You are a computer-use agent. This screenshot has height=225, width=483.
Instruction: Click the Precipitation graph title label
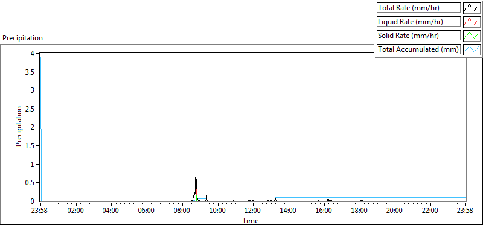point(22,38)
